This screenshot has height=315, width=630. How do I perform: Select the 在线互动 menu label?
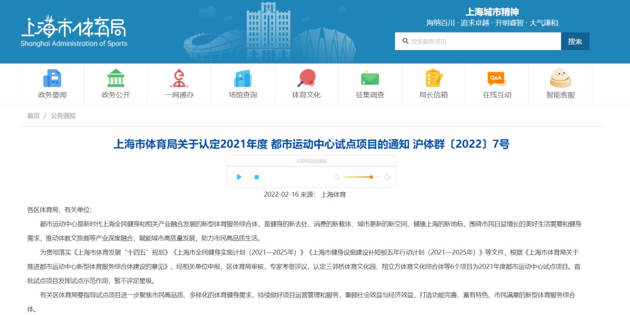point(497,95)
